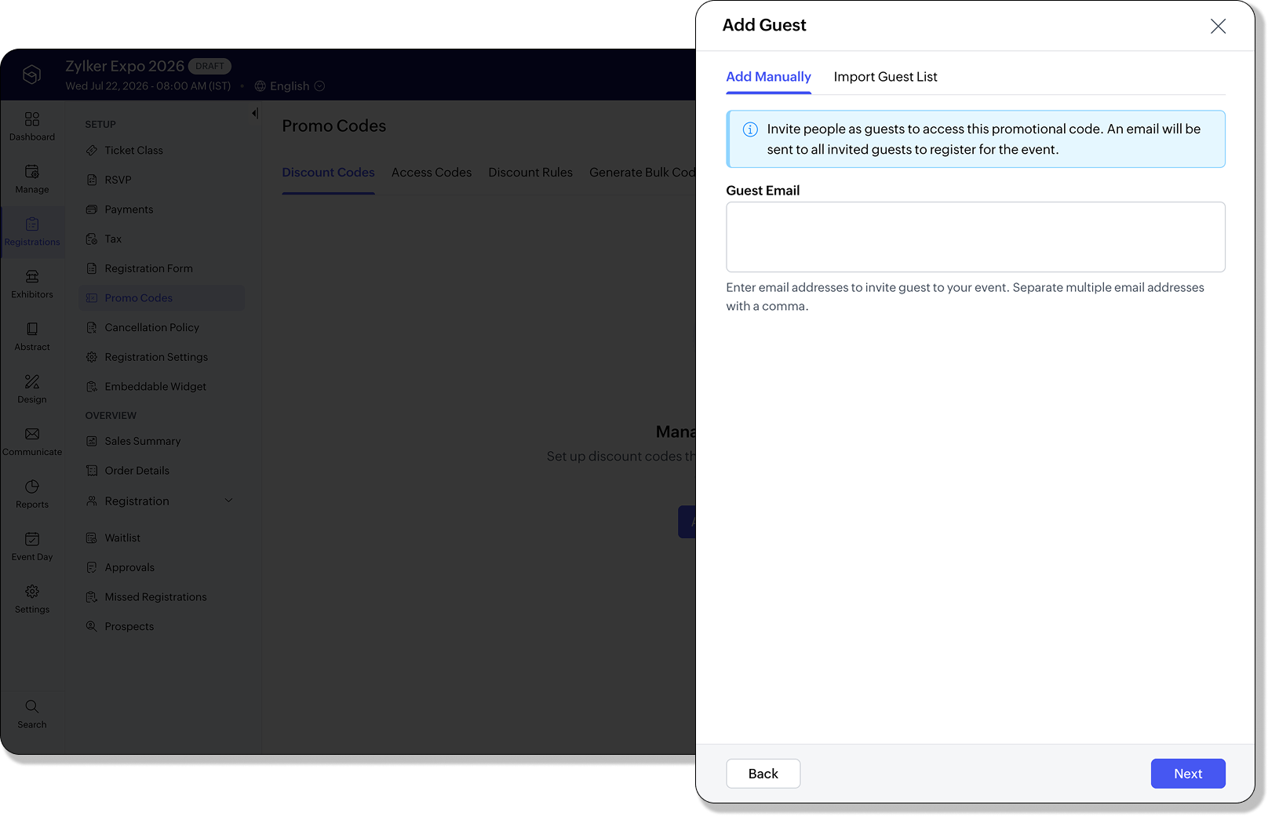1268x816 pixels.
Task: Click the RSVP menu icon
Action: [x=92, y=180]
